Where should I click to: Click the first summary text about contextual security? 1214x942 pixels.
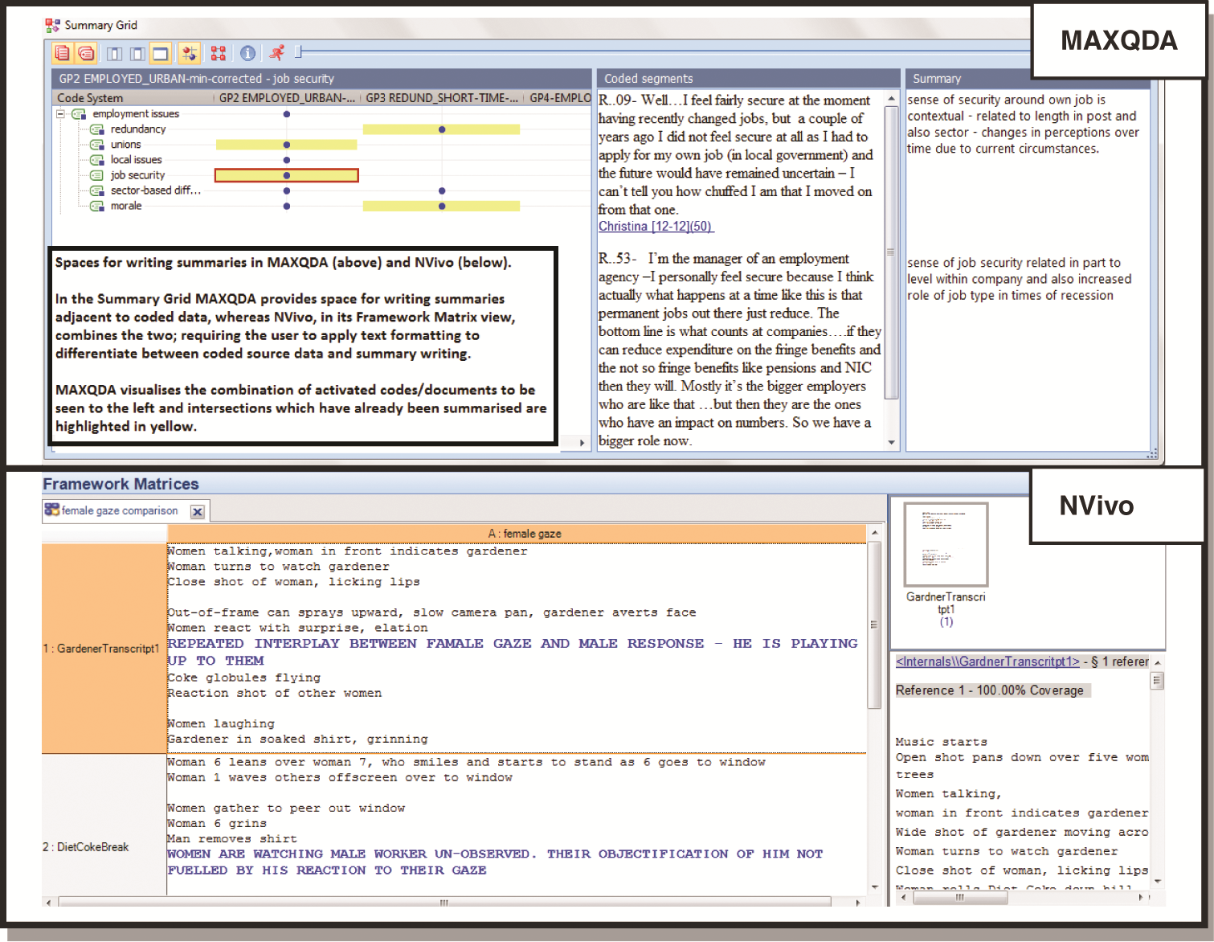1023,125
